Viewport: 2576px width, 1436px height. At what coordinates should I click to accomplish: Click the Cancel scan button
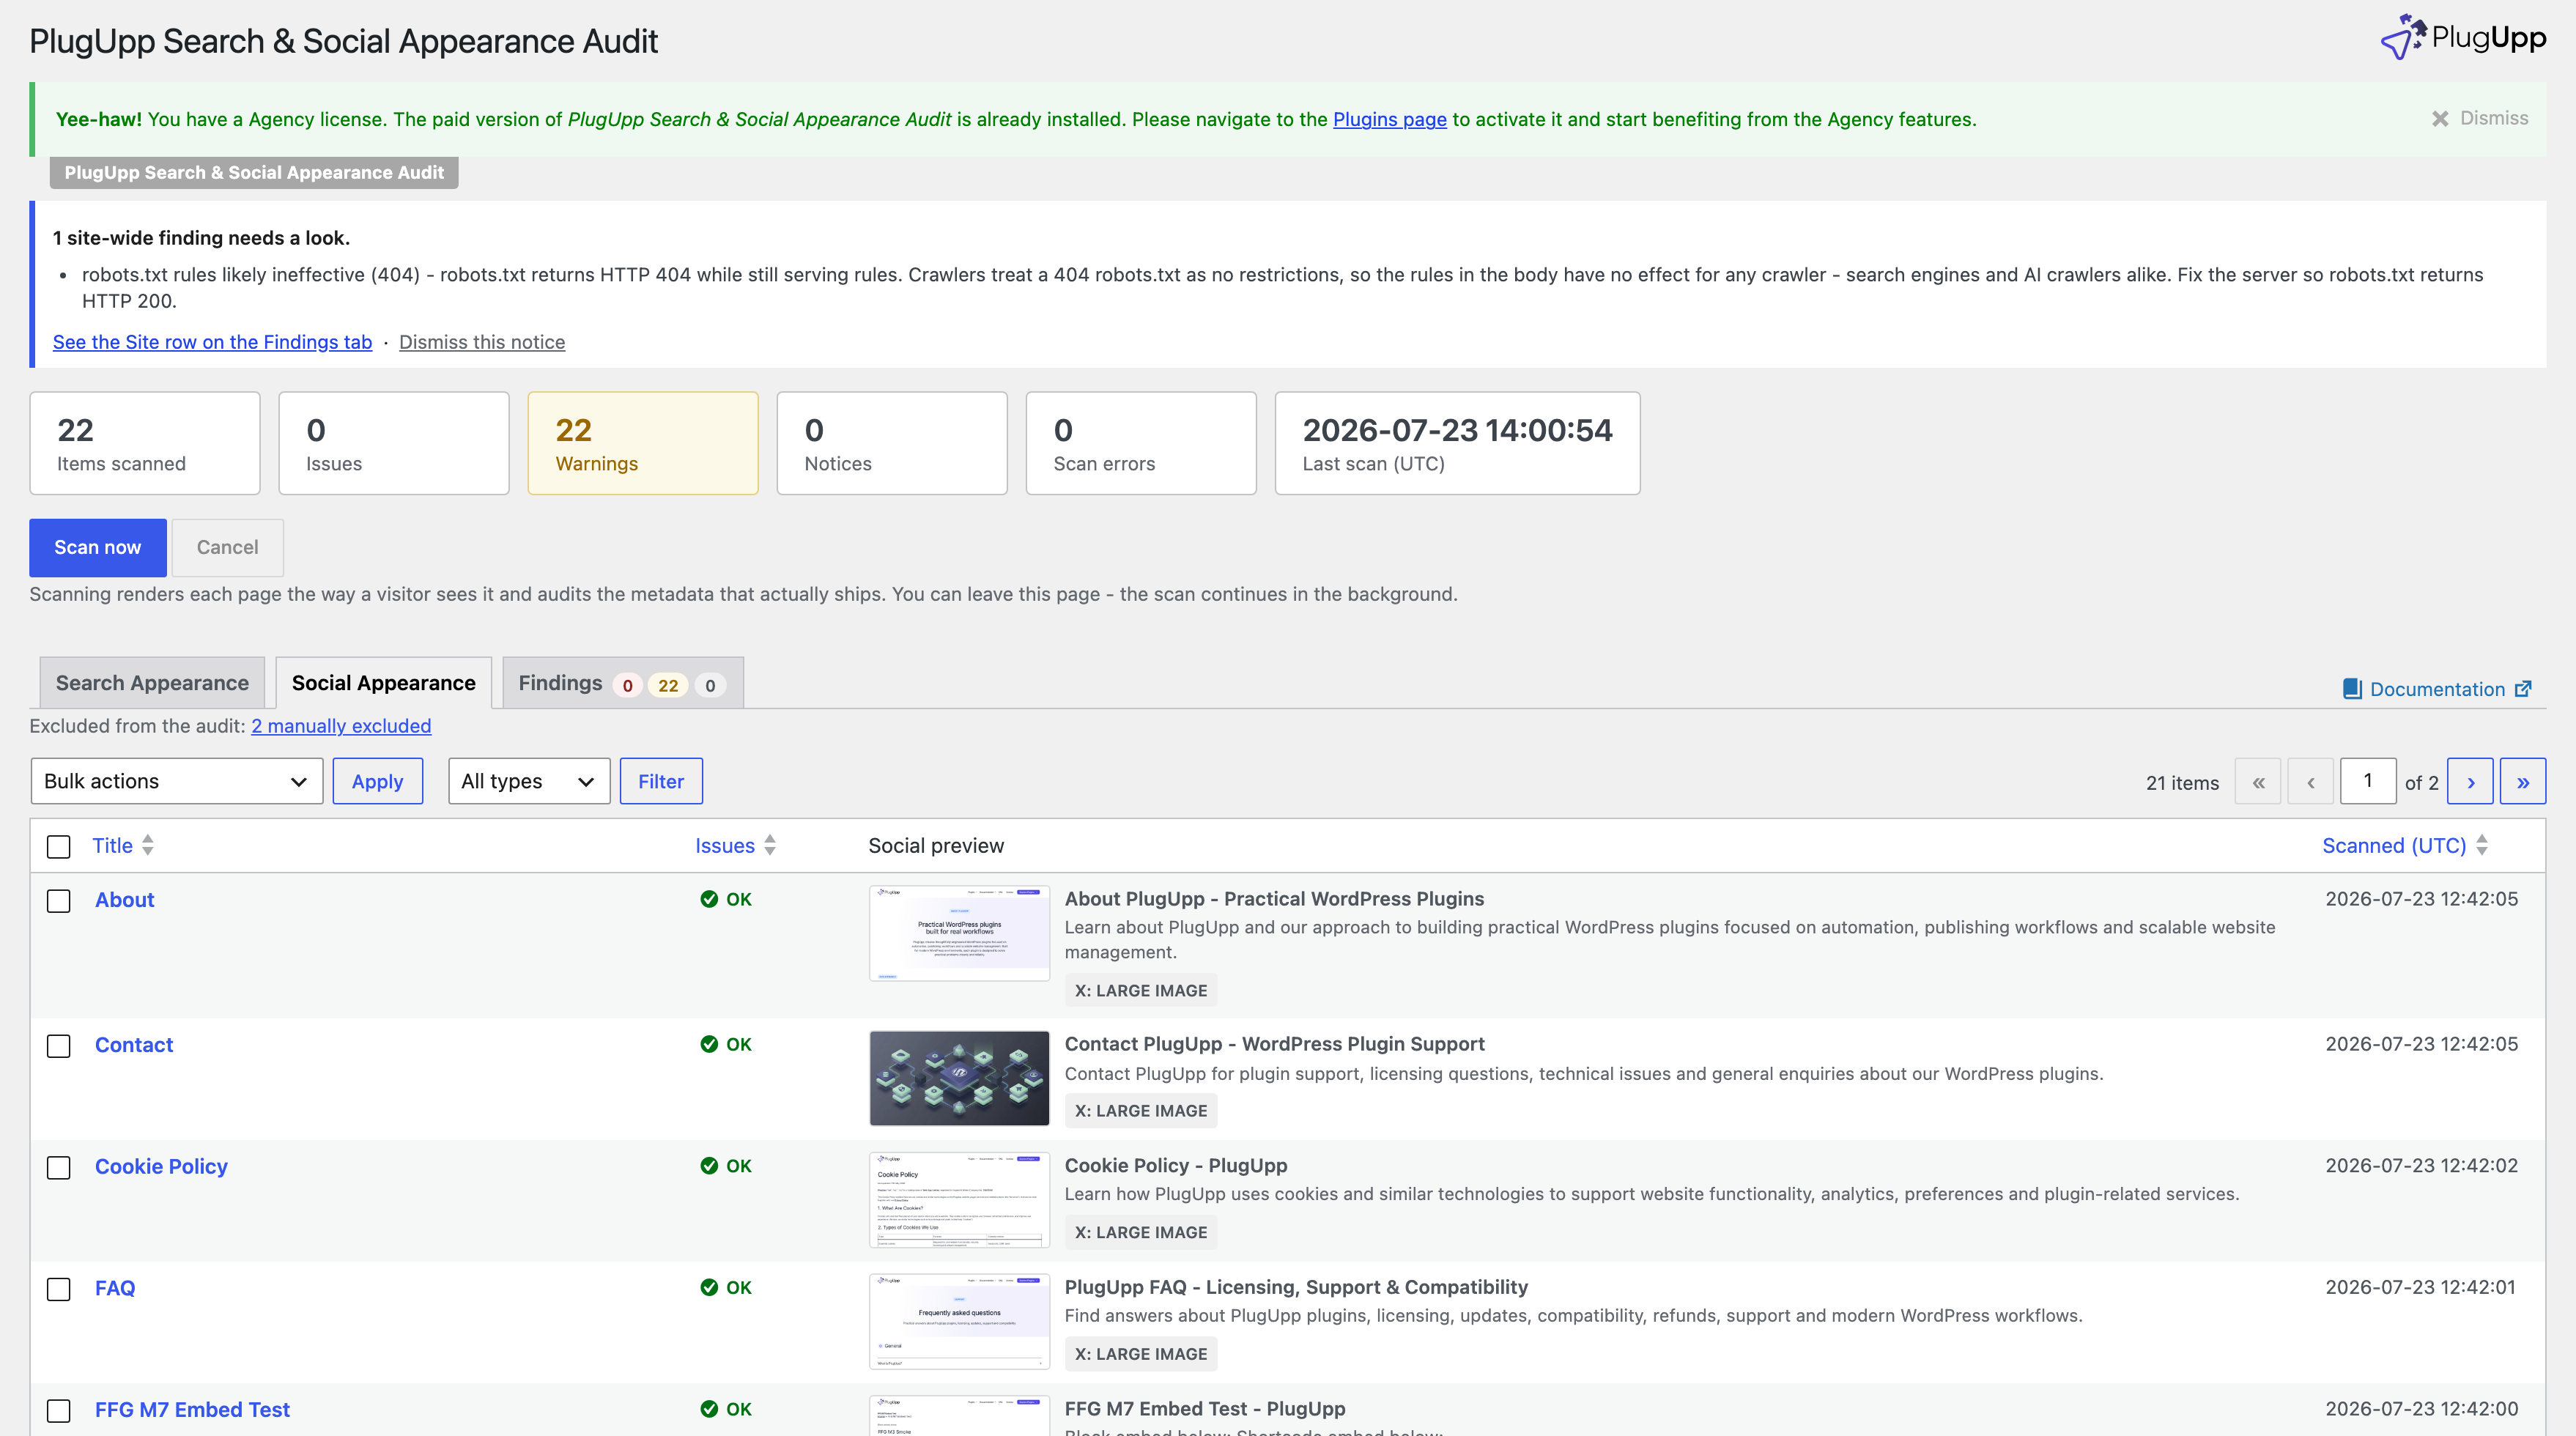coord(228,548)
